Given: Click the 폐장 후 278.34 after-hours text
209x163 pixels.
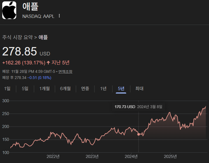Looking at the screenshot, I should 14,78.
